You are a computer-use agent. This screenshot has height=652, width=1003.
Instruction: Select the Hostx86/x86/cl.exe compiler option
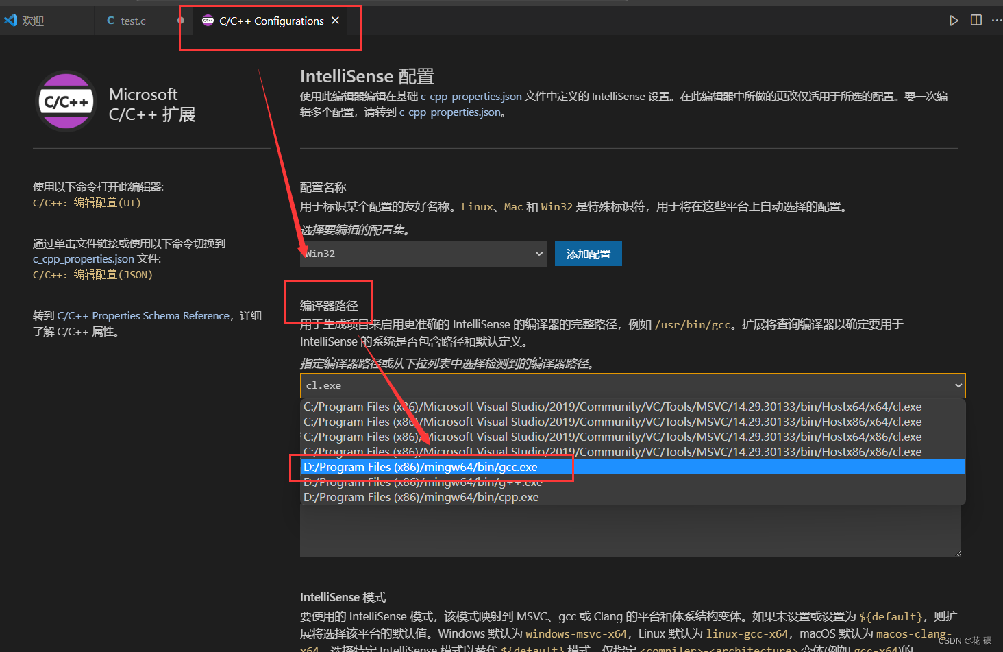click(633, 452)
